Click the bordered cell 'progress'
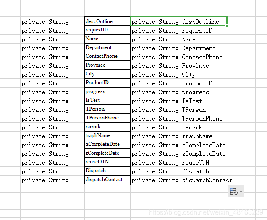The image size is (267, 220). tap(107, 92)
